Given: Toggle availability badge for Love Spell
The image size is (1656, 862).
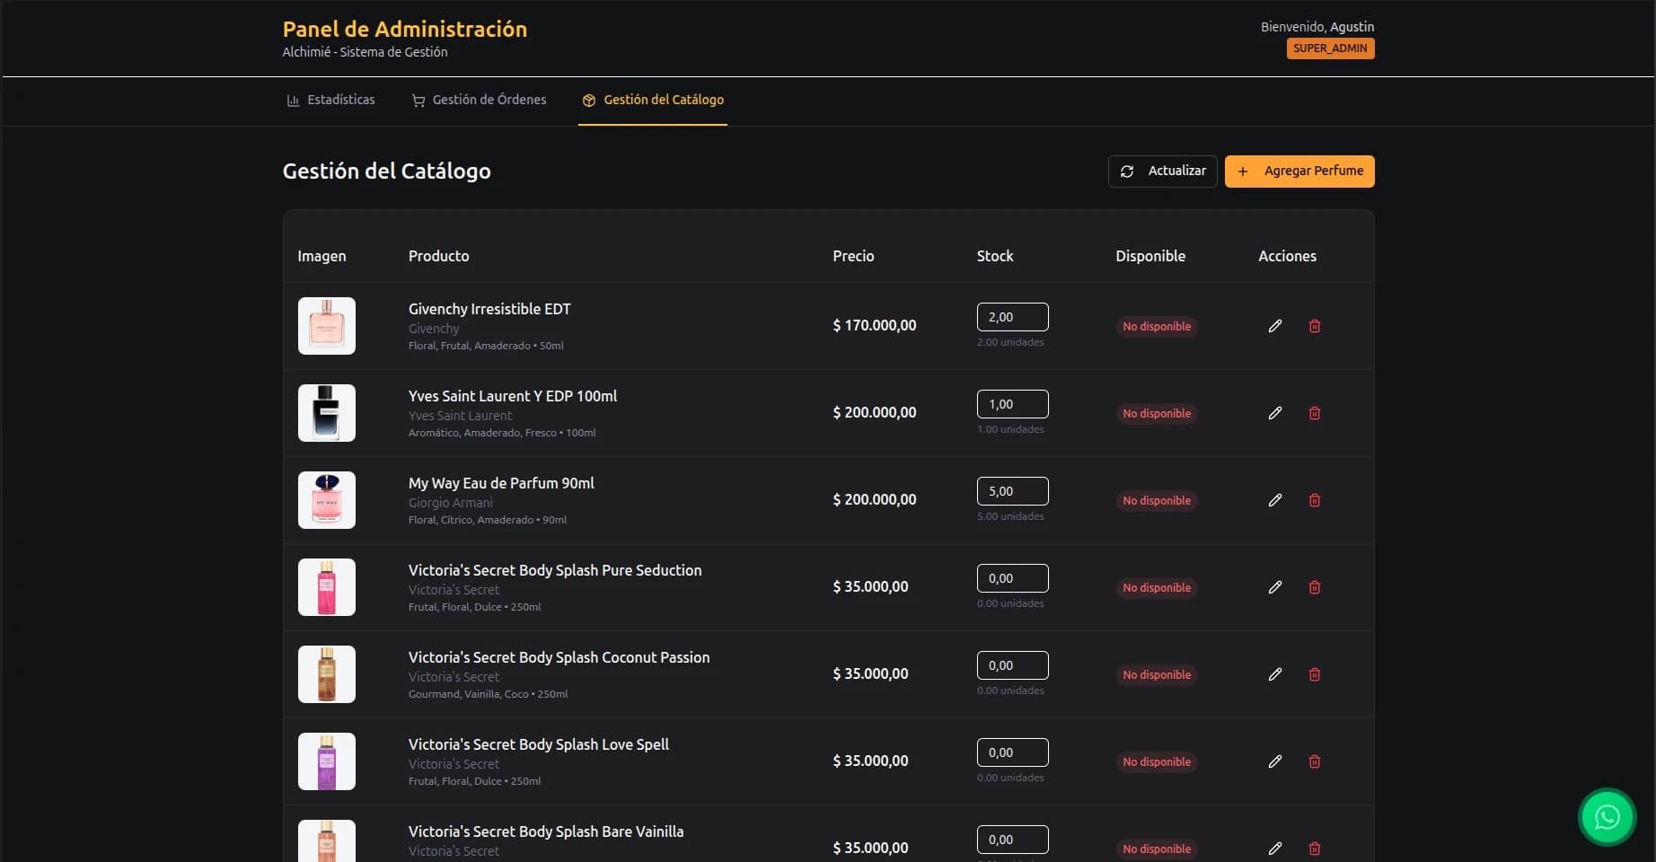Looking at the screenshot, I should [1157, 761].
